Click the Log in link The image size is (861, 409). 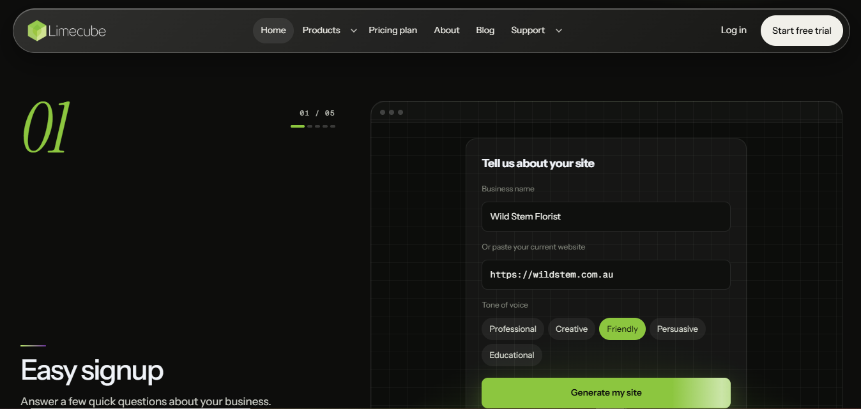tap(733, 30)
